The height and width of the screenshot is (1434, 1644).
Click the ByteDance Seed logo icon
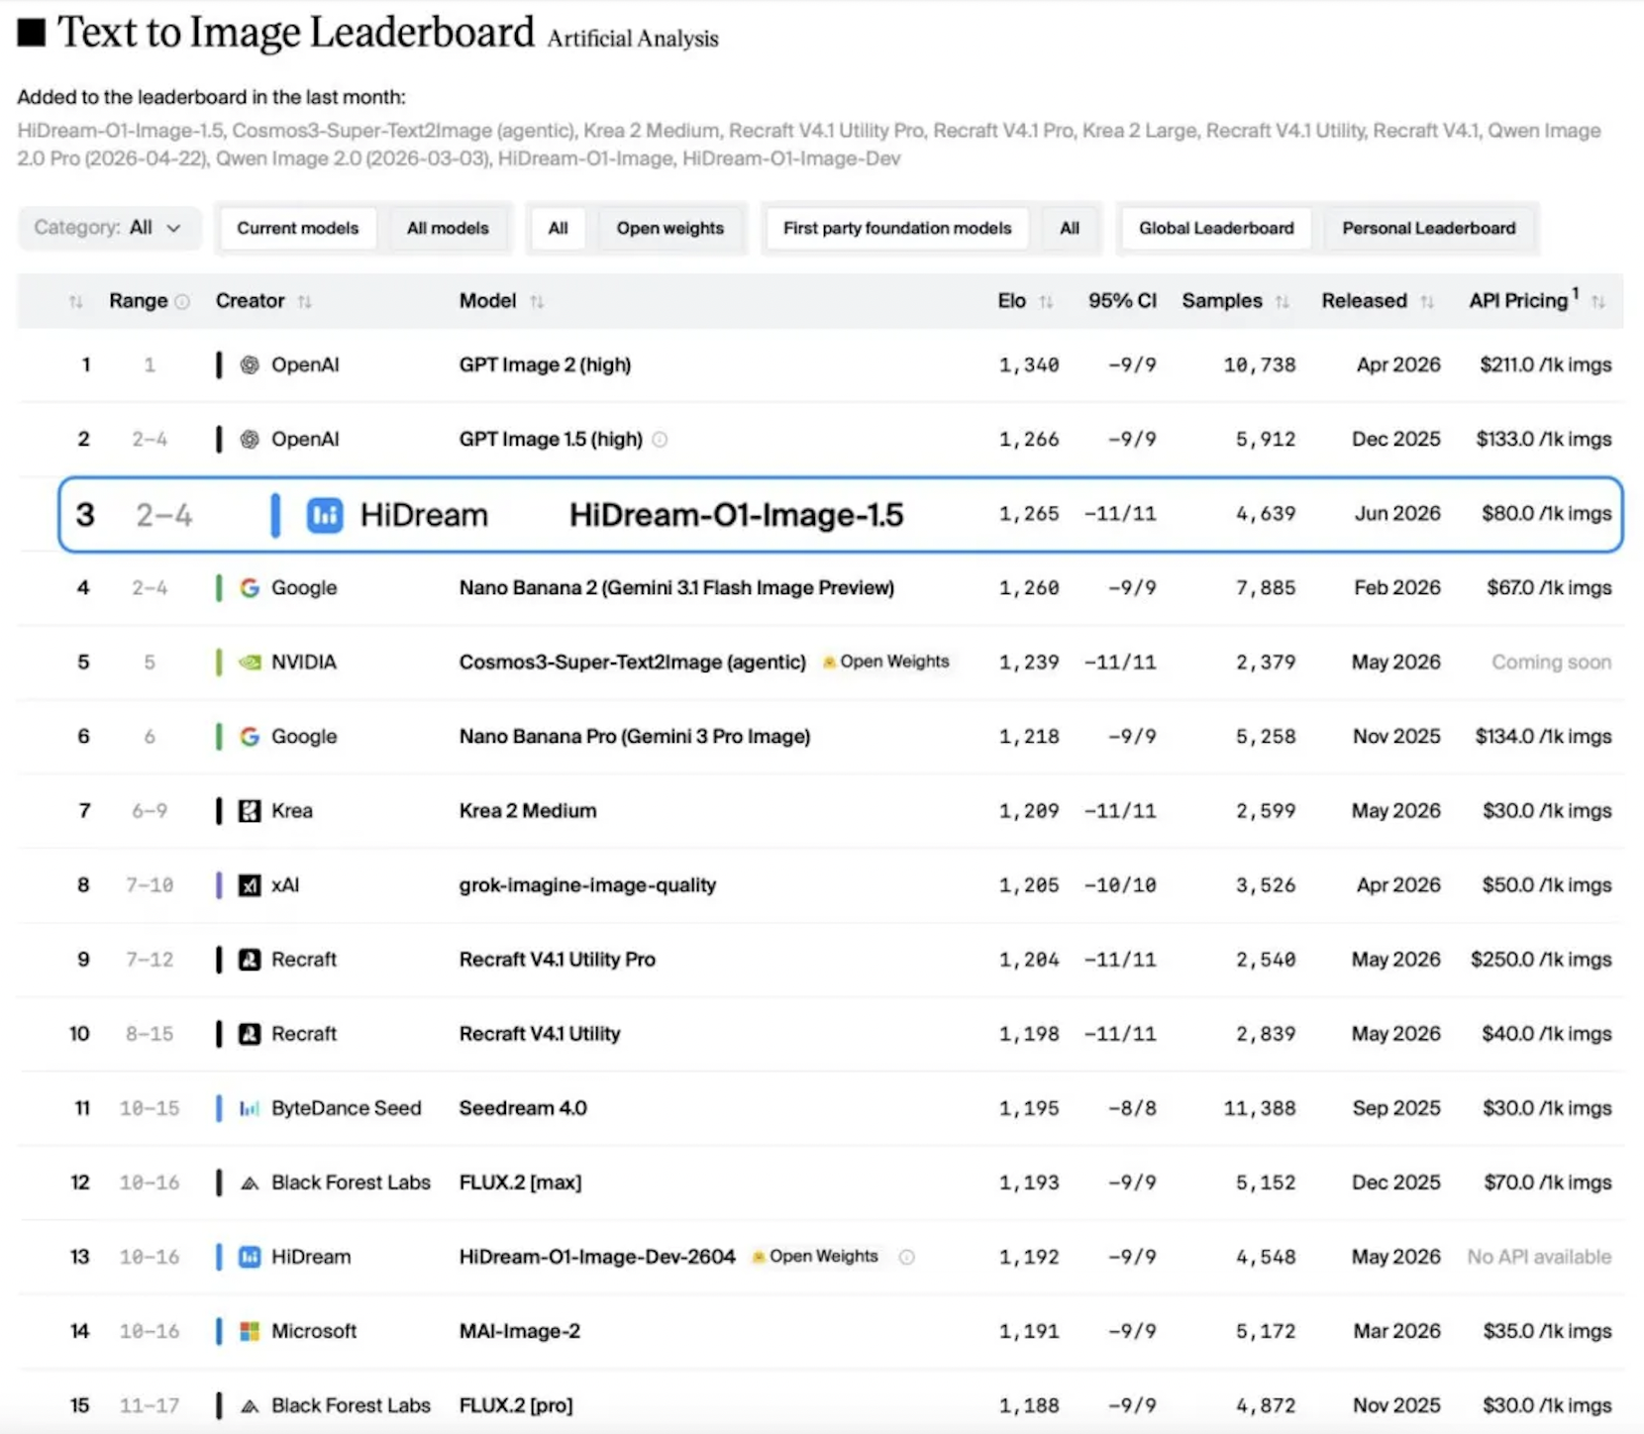(250, 1108)
